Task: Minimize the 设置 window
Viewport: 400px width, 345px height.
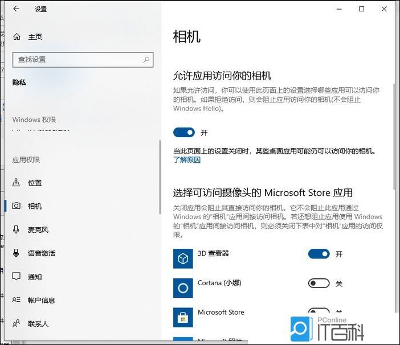Action: pyautogui.click(x=339, y=9)
